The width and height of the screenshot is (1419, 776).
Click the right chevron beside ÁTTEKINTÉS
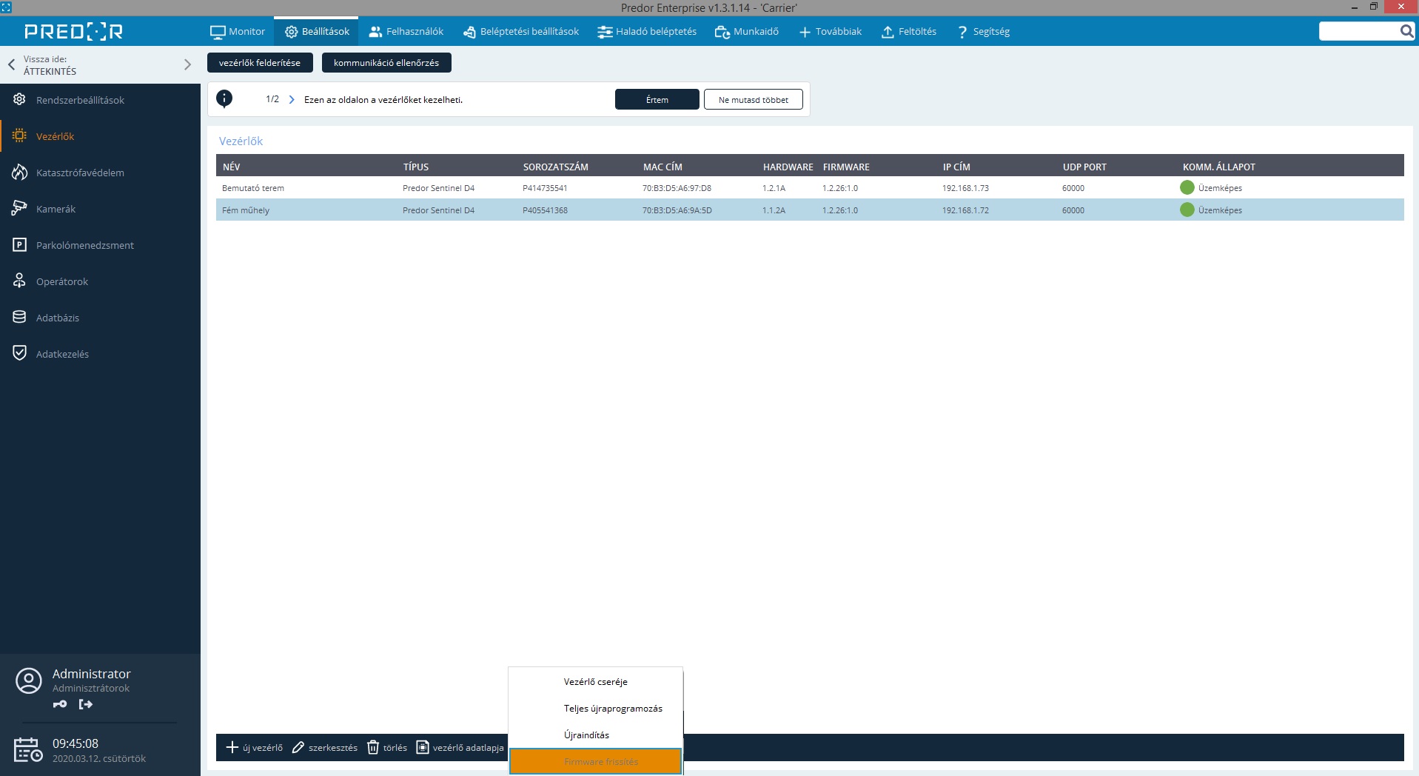tap(187, 64)
